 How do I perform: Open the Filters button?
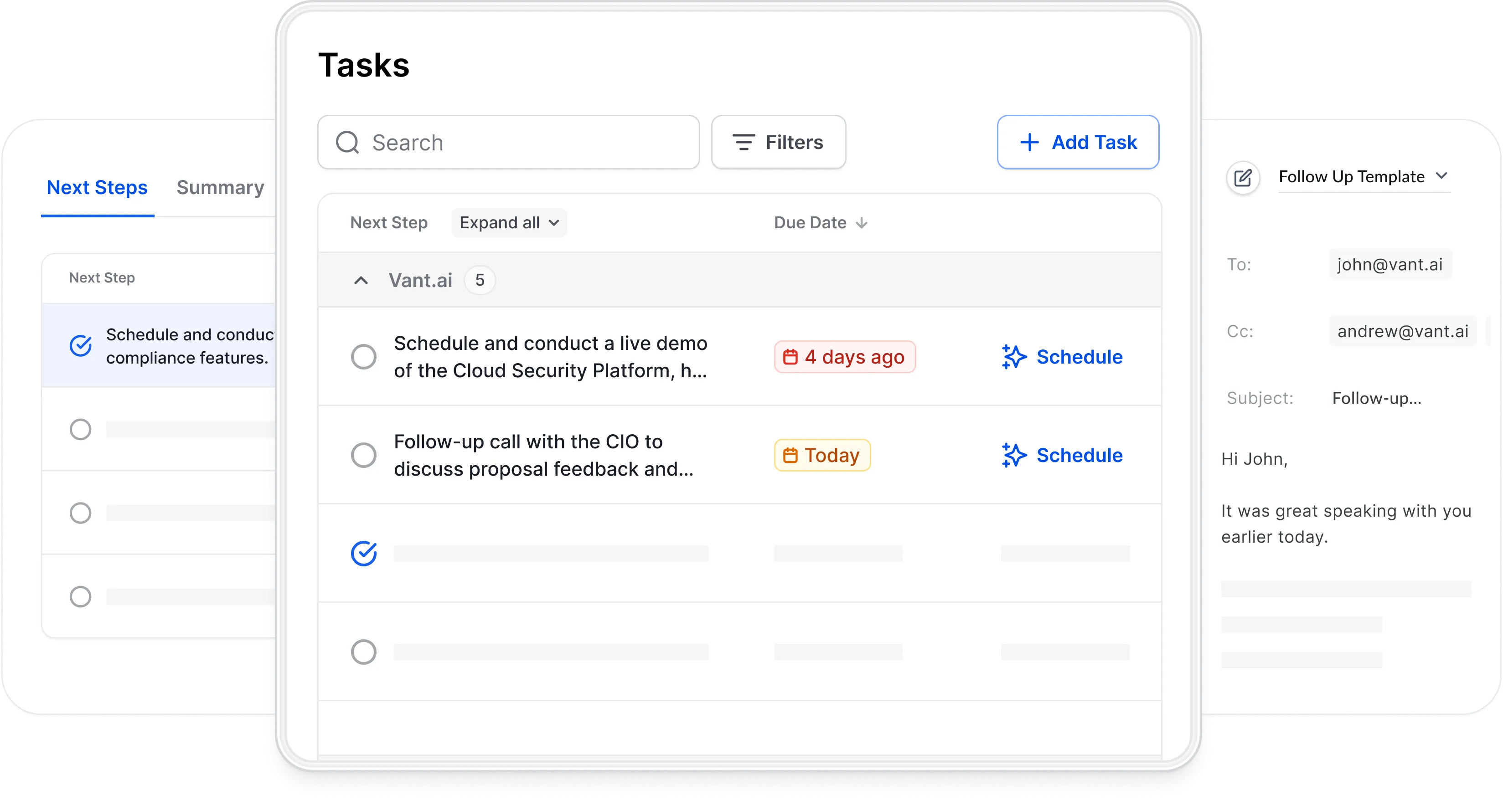(778, 142)
